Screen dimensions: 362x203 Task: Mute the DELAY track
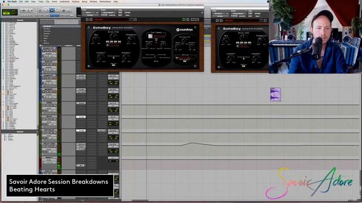55,119
